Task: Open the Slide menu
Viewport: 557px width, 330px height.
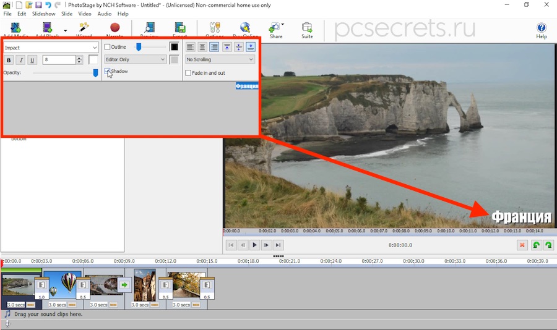Action: click(67, 14)
